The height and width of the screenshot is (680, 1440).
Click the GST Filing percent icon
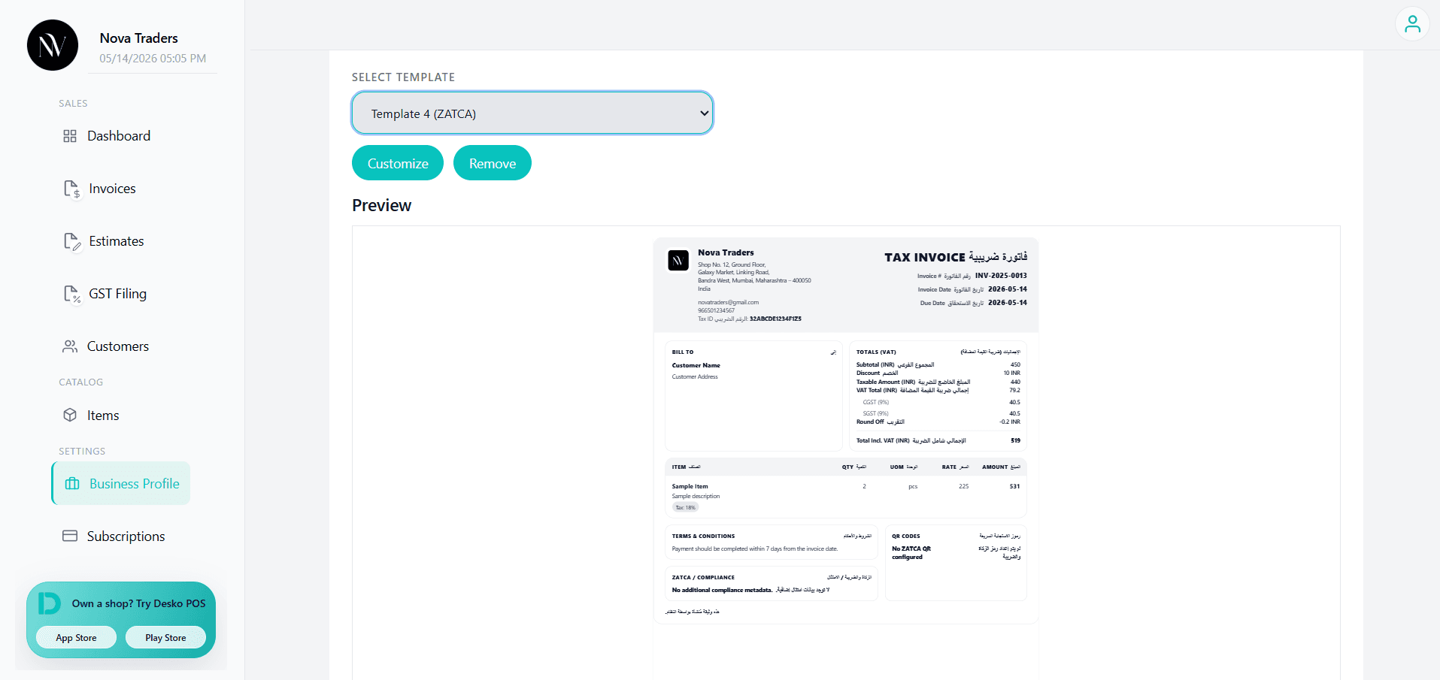coord(71,294)
